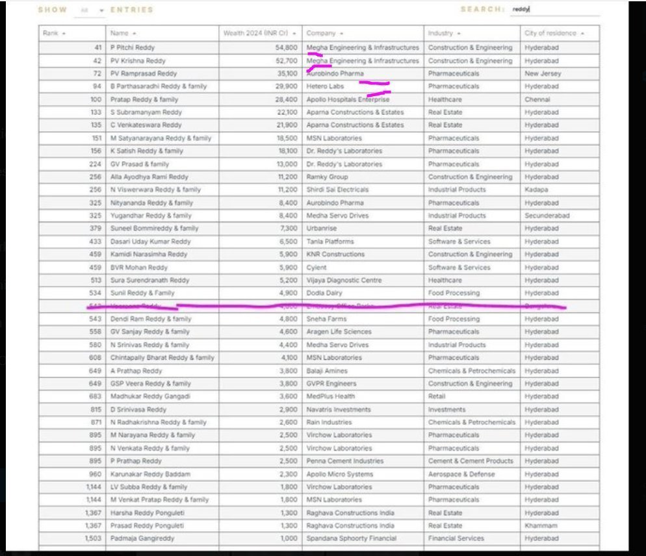Click the 'New Jersey' city cell
Viewport: 646px width, 556px height.
coord(560,73)
